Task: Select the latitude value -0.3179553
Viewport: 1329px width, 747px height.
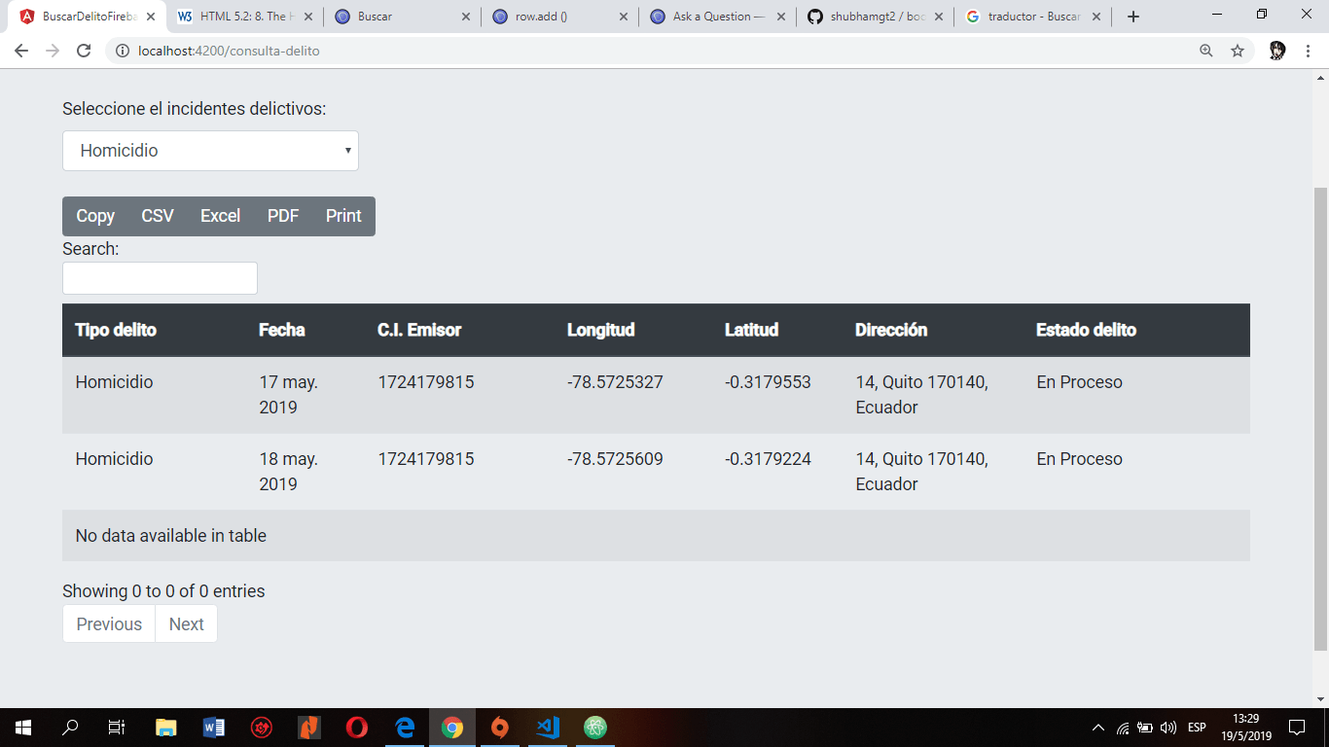Action: click(x=768, y=382)
